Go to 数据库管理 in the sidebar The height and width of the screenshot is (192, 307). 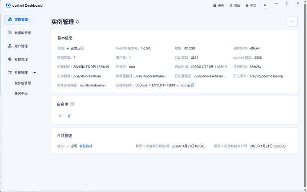(22, 33)
